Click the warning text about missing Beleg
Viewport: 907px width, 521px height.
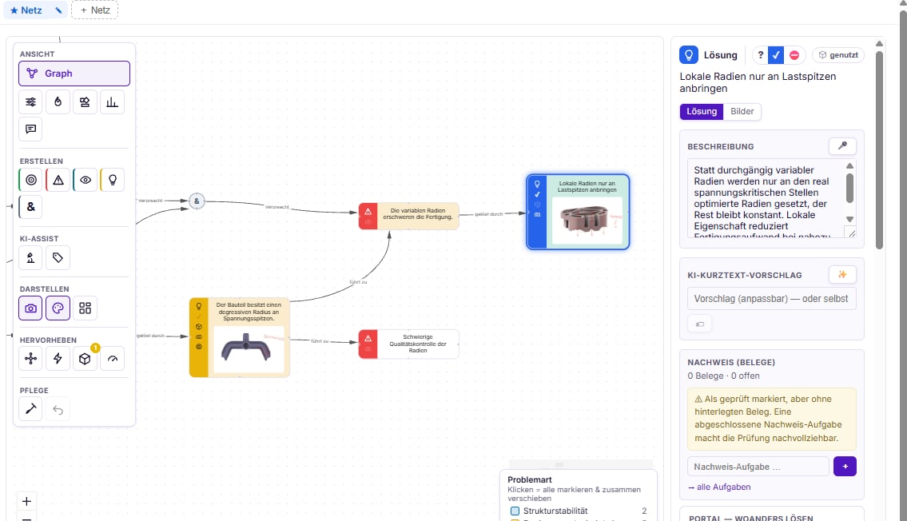click(x=772, y=419)
